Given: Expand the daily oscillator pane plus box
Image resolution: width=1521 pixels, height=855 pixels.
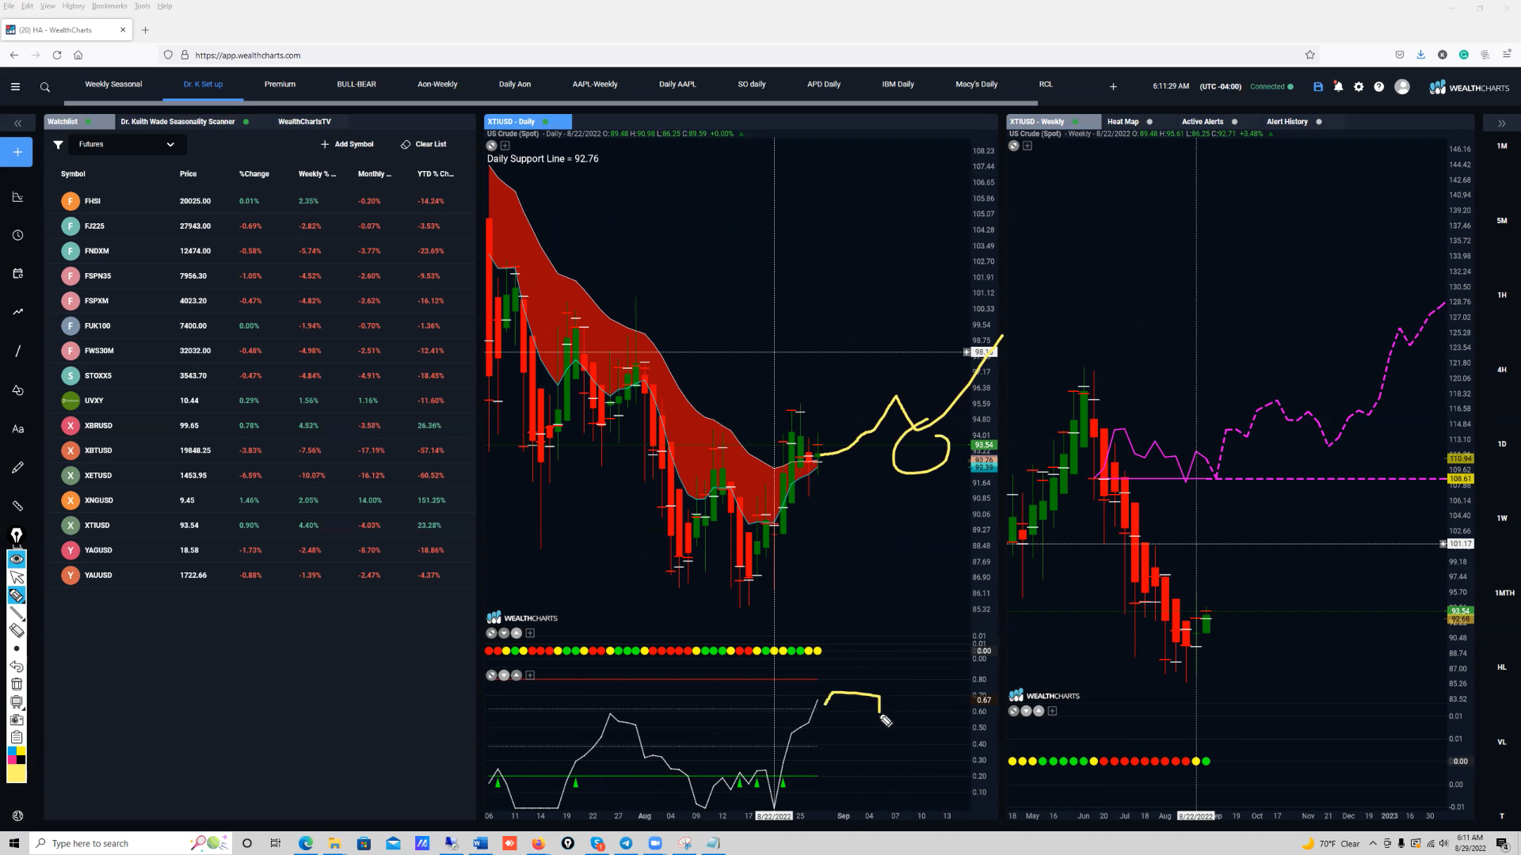Looking at the screenshot, I should click(530, 675).
